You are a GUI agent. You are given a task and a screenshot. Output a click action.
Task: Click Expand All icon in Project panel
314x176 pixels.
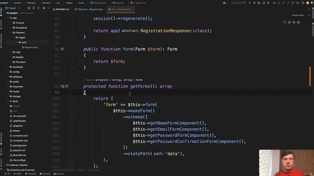click(x=33, y=8)
